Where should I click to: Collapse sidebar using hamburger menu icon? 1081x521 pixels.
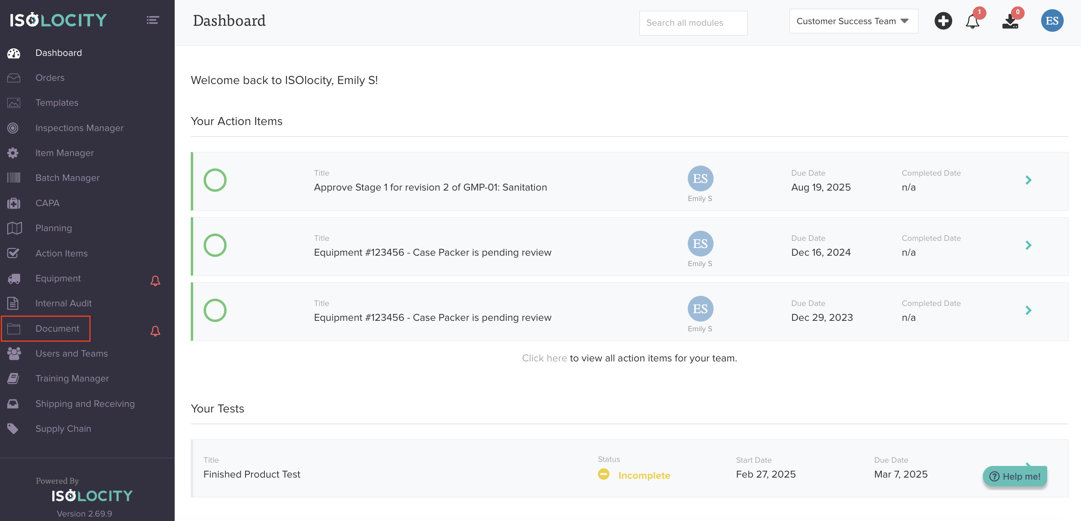pos(153,20)
